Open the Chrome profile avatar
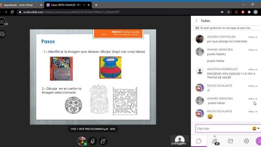Screen dimensions: 261x147 click(x=256, y=12)
